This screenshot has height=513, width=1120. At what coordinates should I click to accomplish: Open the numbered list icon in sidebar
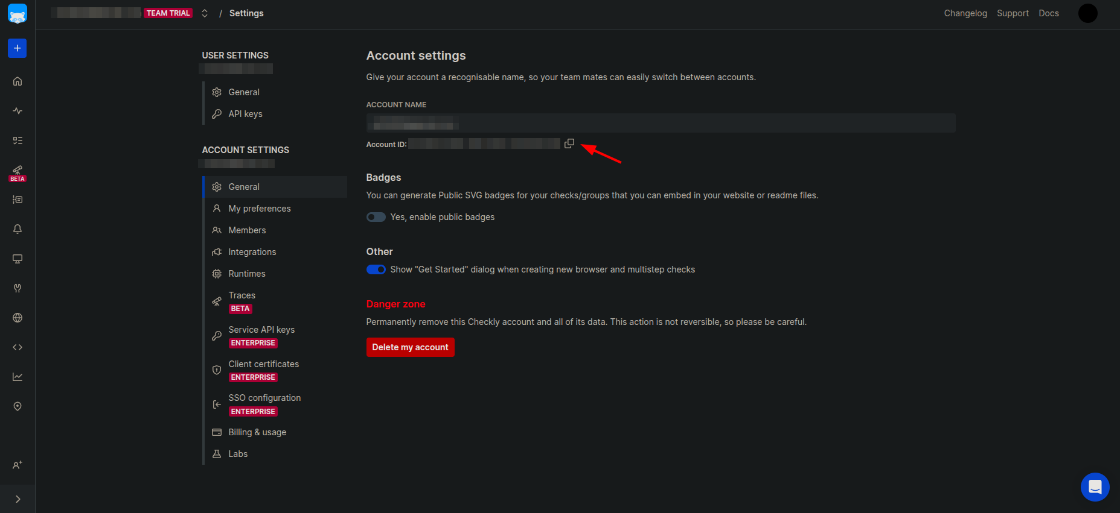(18, 200)
